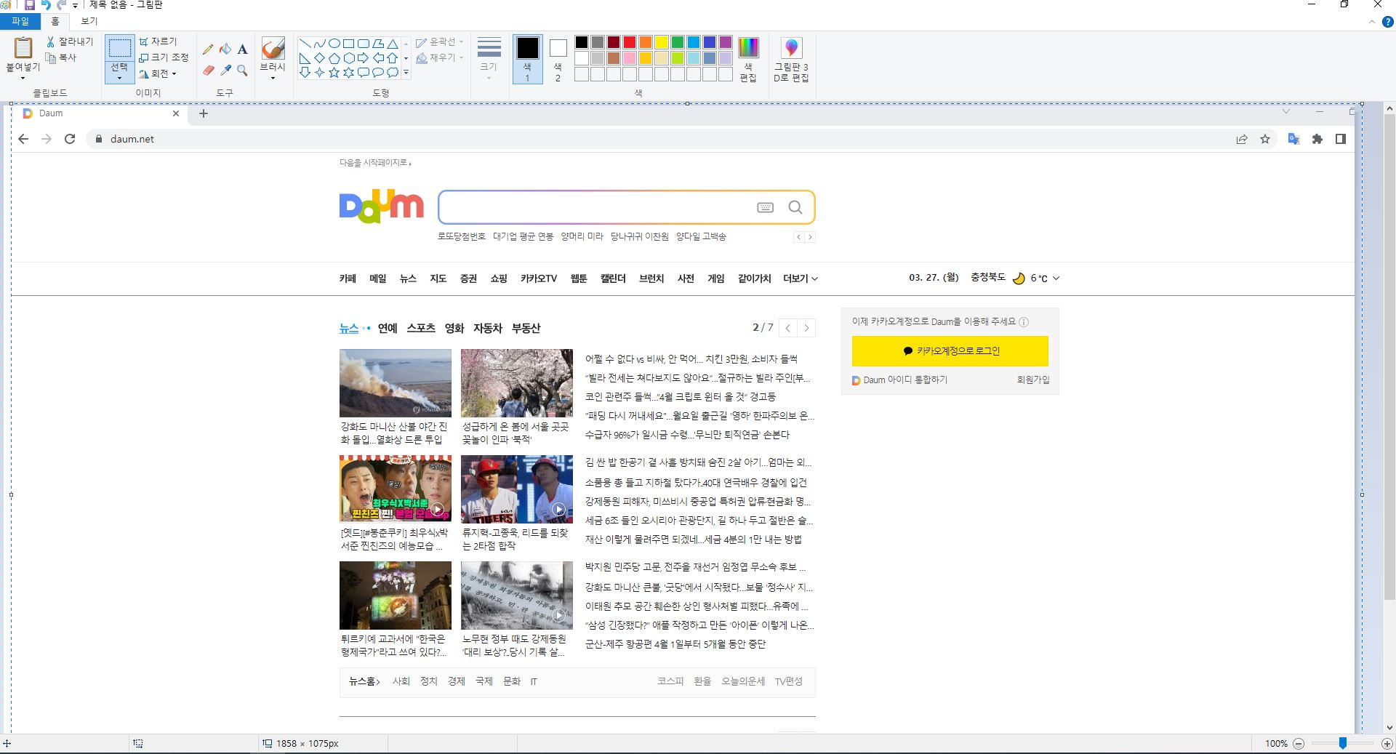Pick the pink color swatch

tap(630, 58)
